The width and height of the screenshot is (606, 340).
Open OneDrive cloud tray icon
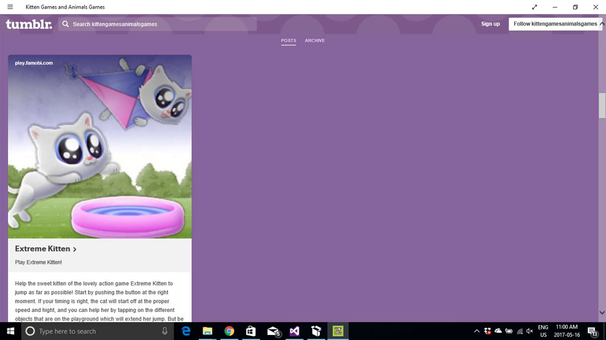click(x=498, y=331)
